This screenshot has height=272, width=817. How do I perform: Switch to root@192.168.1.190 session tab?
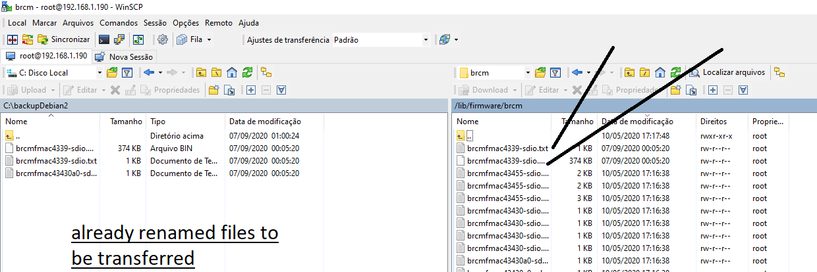pyautogui.click(x=46, y=57)
